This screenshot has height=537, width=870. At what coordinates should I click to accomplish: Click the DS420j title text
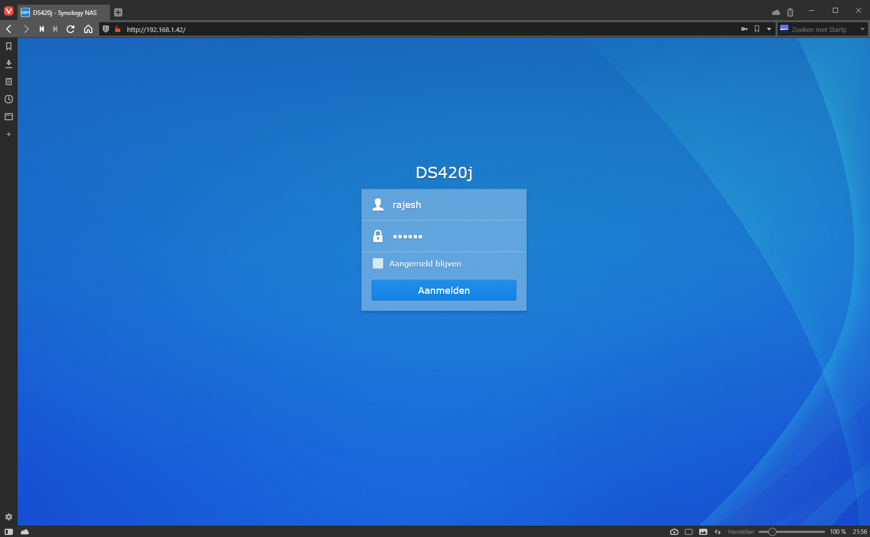pos(444,172)
